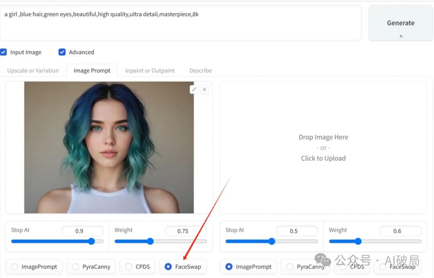
Task: Uncheck the Advanced checkbox
Action: coord(62,52)
